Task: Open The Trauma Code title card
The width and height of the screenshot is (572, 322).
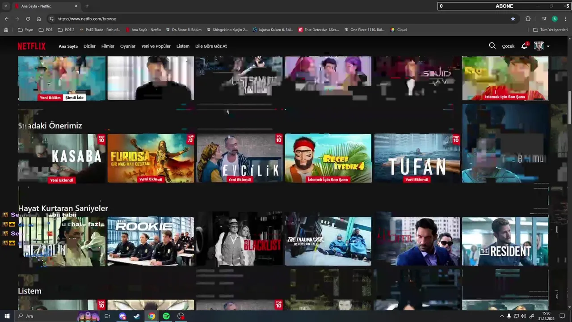Action: [328, 241]
